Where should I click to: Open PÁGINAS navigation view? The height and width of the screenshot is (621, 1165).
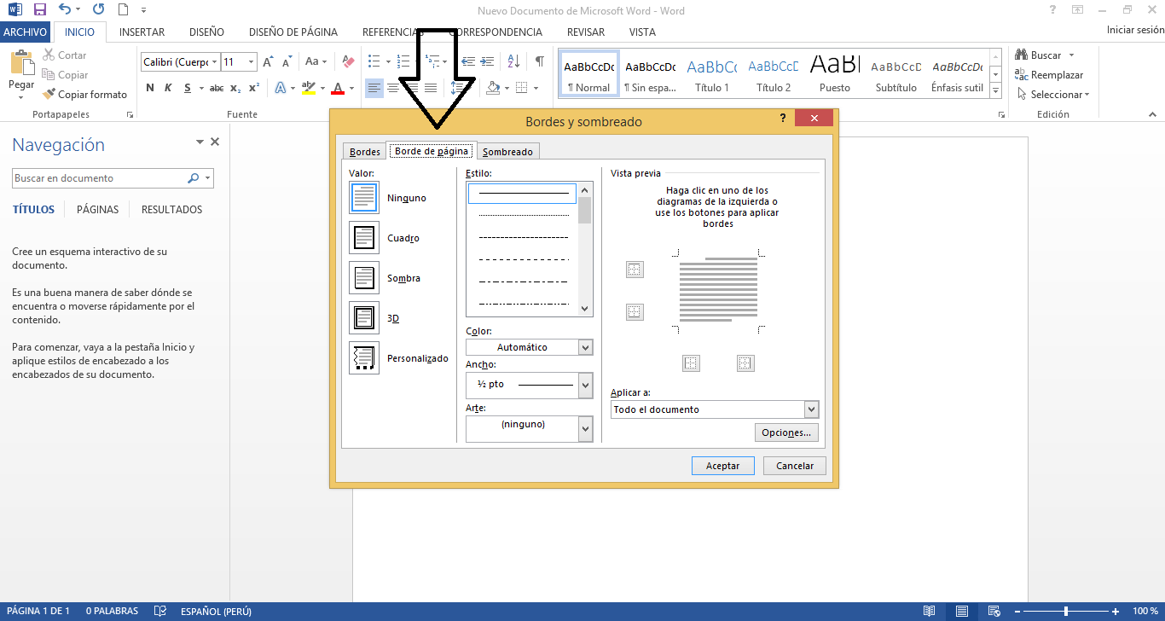point(97,209)
